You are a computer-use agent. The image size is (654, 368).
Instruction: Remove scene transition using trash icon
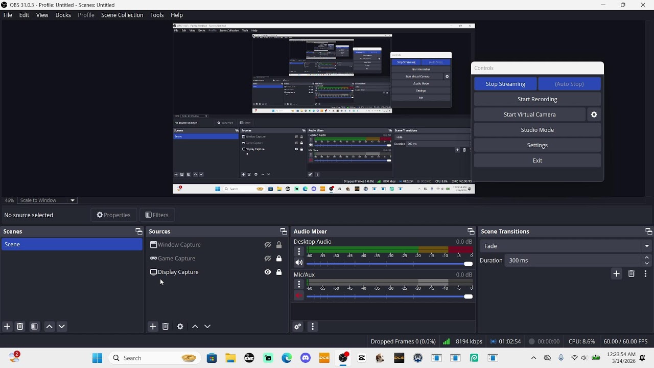tap(631, 274)
